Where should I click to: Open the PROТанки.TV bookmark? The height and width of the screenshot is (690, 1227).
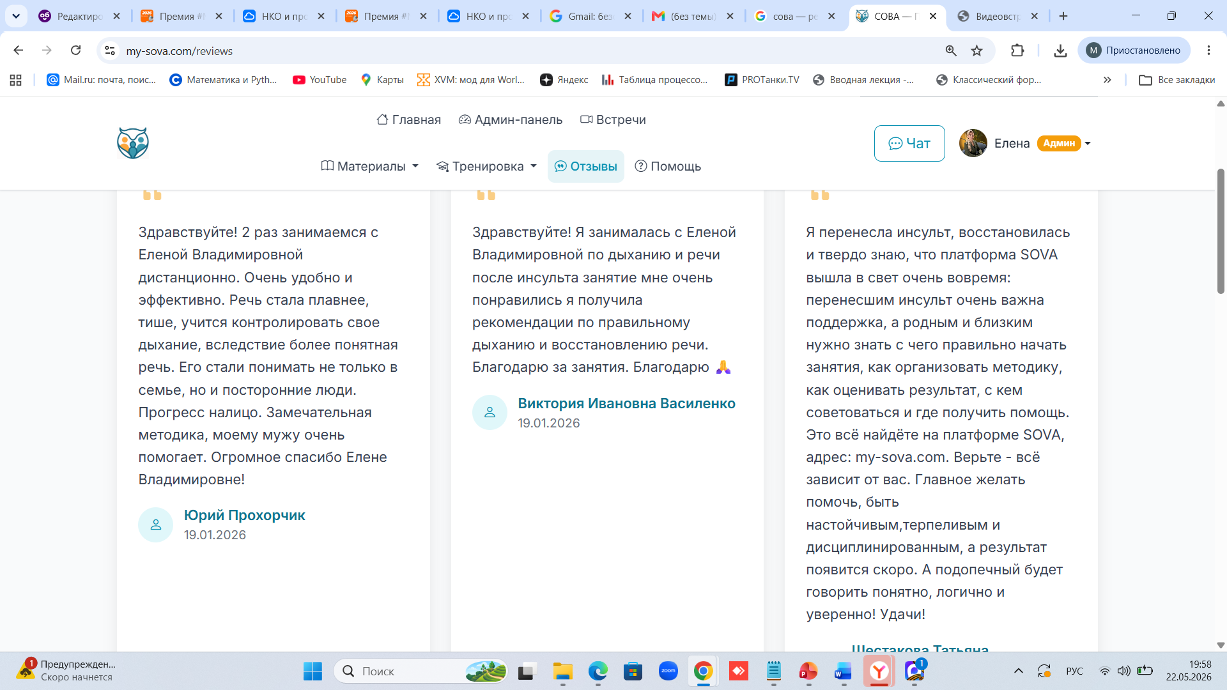click(762, 80)
